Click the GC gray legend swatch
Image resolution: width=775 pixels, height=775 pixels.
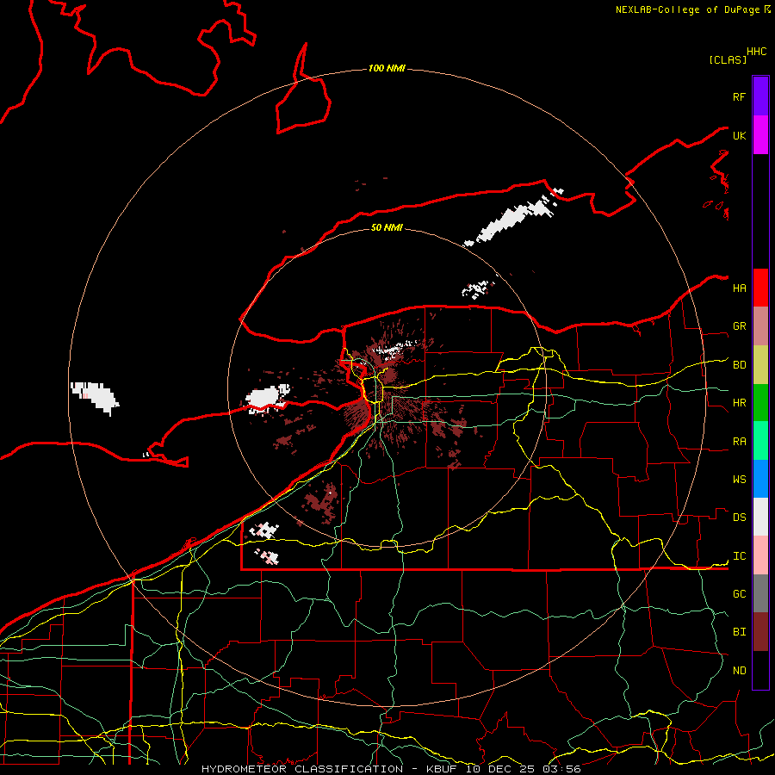click(760, 593)
